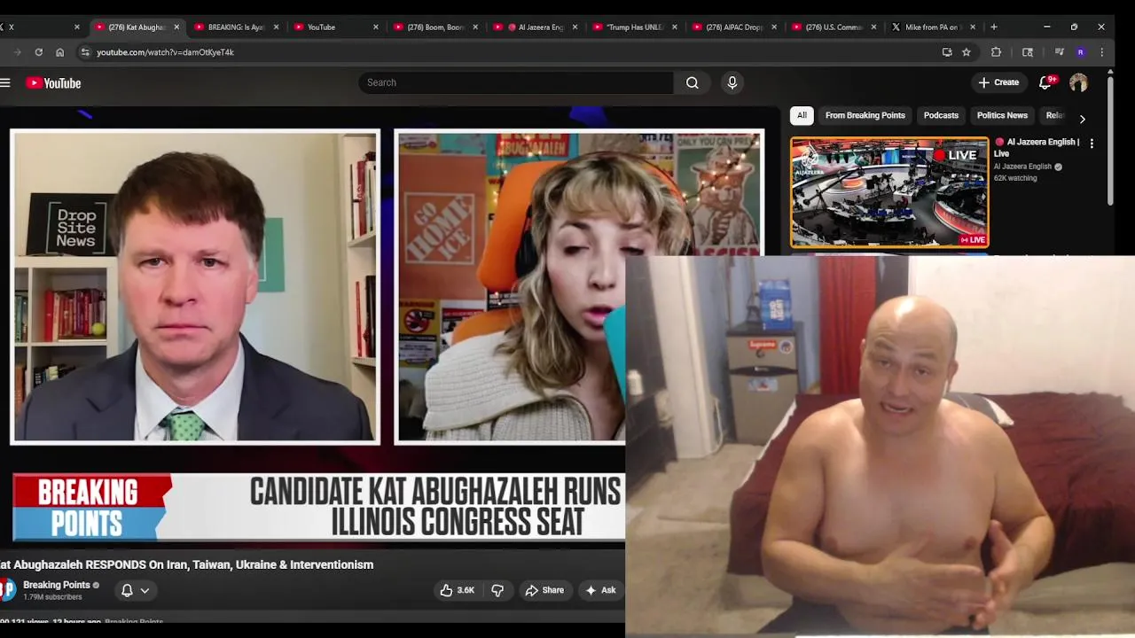Select the From Breaking Points chip
The width and height of the screenshot is (1135, 638).
(x=865, y=115)
